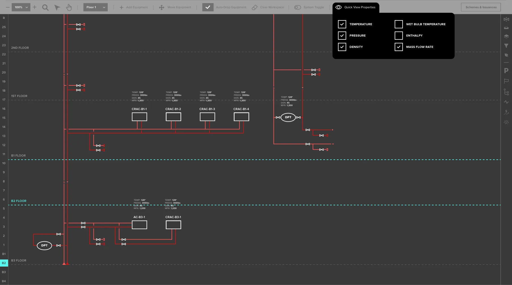This screenshot has height=285, width=512.
Task: Click the flag icon in sidebar
Action: (506, 81)
